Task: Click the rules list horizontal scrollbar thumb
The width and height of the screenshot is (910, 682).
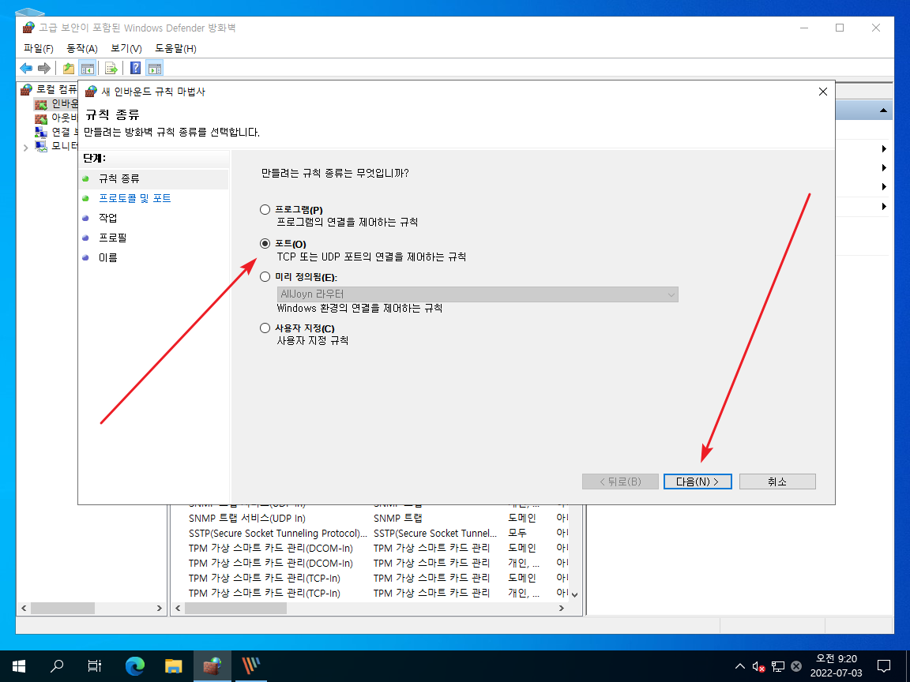Action: tap(235, 609)
